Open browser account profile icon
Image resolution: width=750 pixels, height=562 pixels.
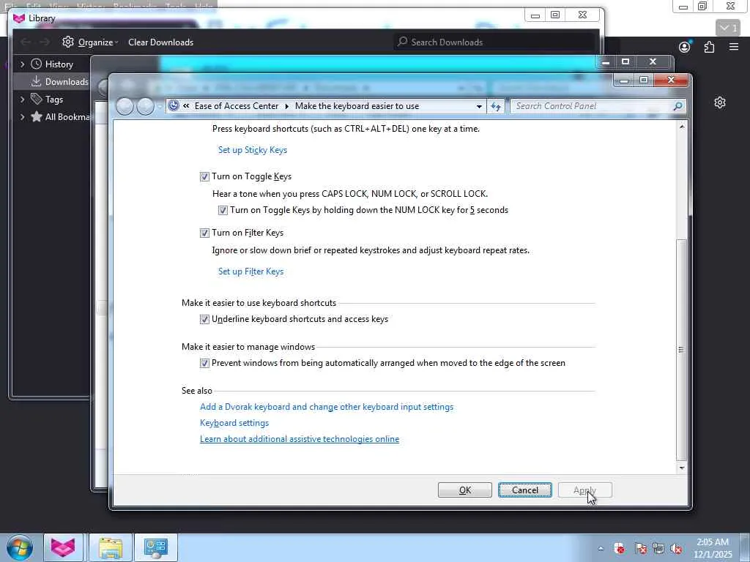pyautogui.click(x=685, y=47)
